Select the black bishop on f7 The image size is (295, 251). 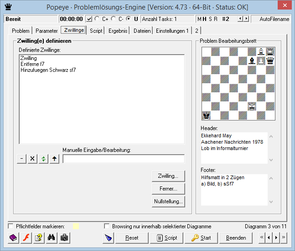pyautogui.click(x=252, y=60)
